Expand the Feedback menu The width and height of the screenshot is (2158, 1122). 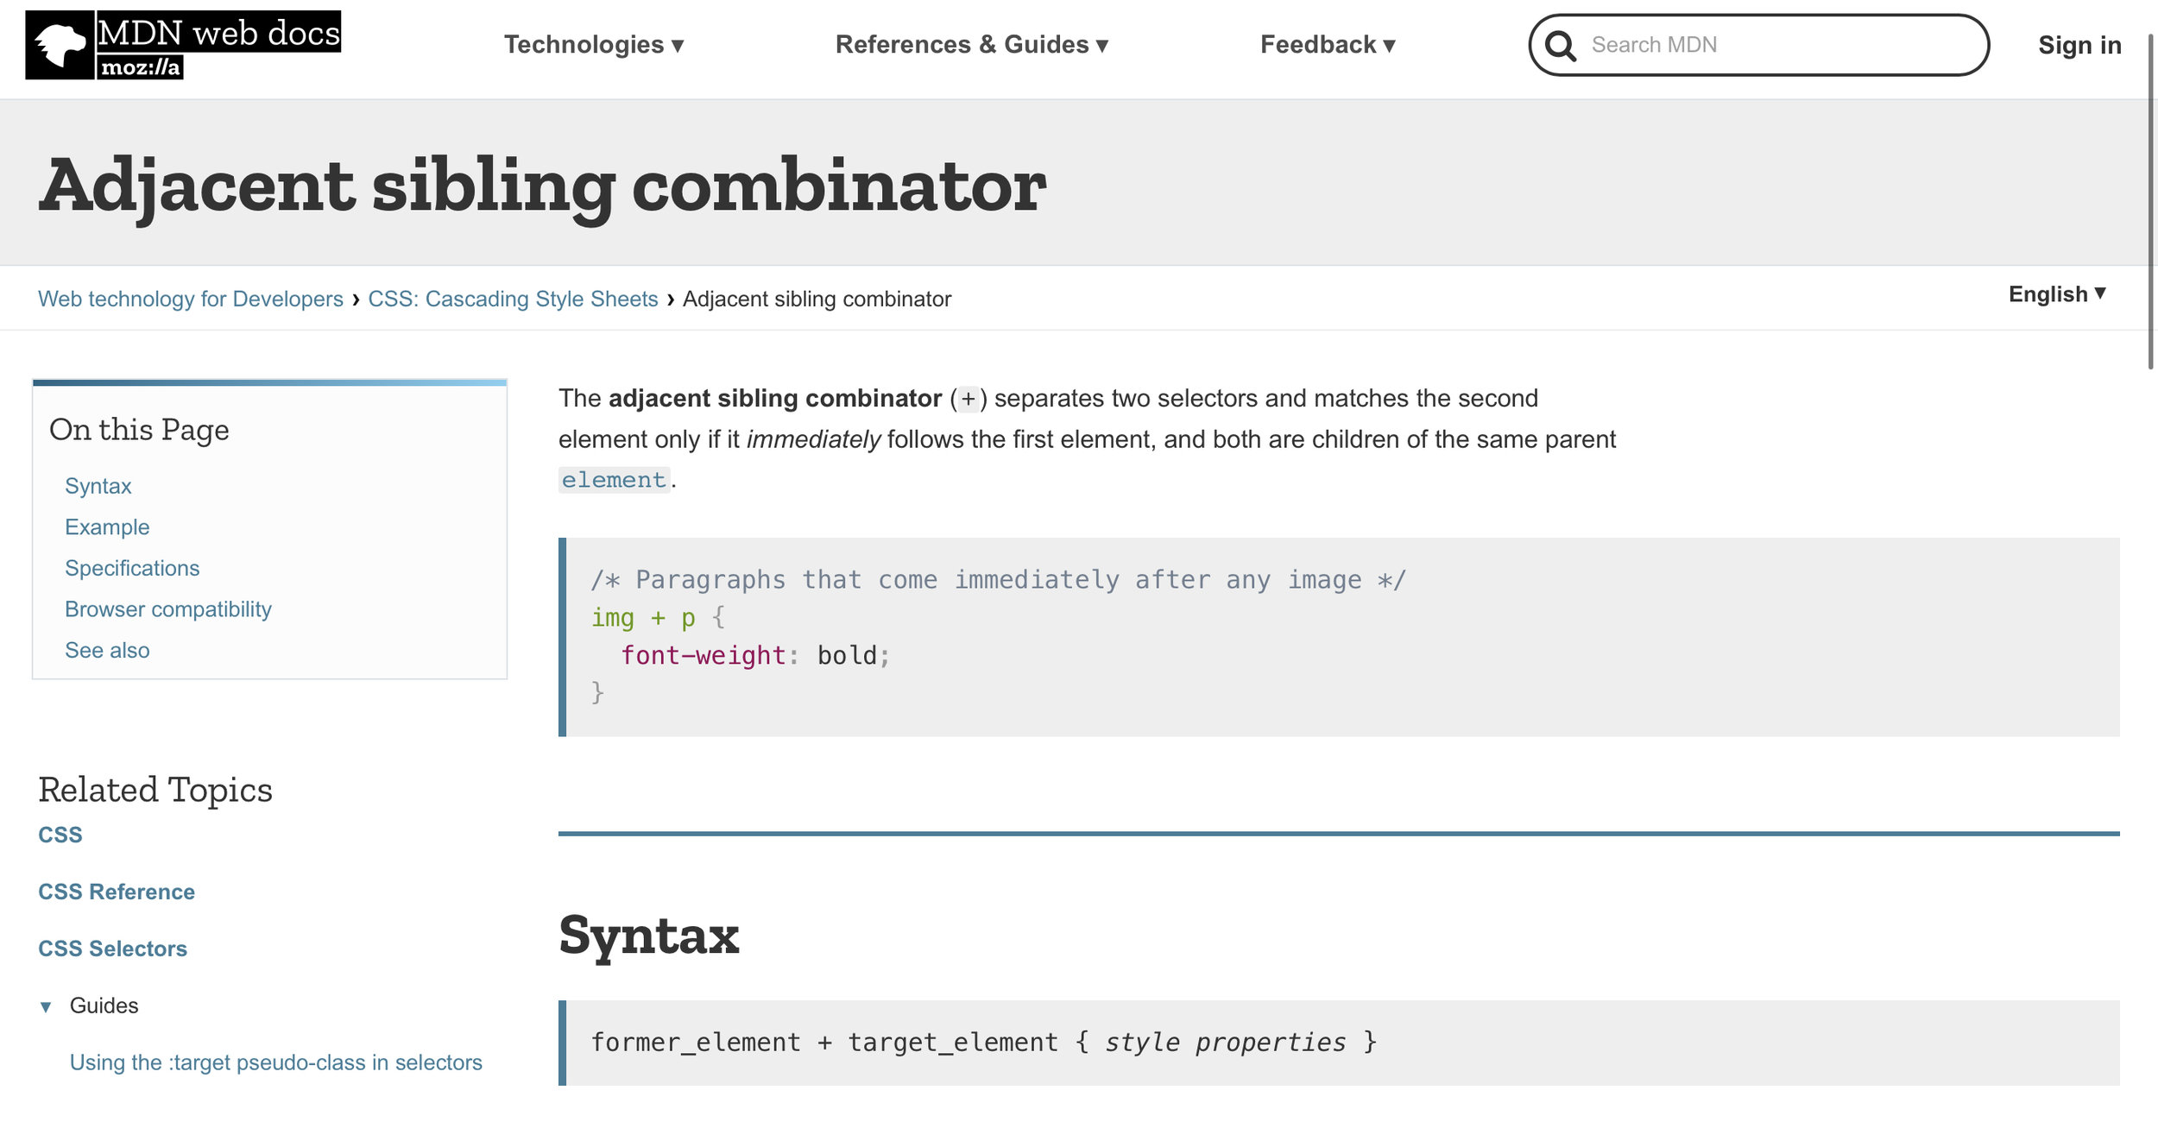pos(1327,45)
